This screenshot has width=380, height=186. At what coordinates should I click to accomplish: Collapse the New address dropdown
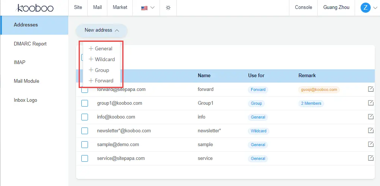coord(101,30)
